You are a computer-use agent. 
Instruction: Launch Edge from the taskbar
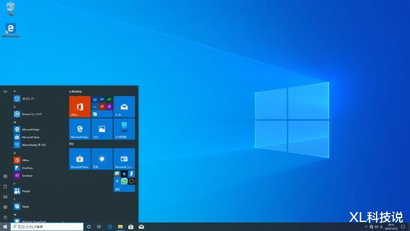click(110, 227)
